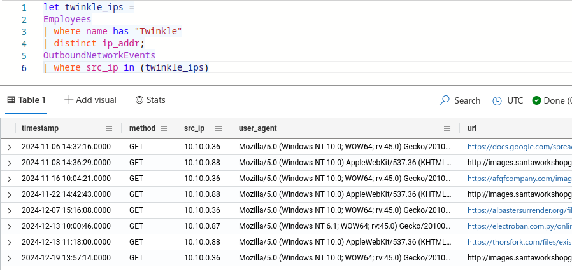Open the src_ip column menu icon
The image size is (572, 270).
[218, 128]
